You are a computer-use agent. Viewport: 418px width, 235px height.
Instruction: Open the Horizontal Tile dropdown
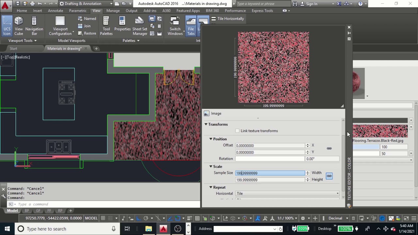(287, 194)
